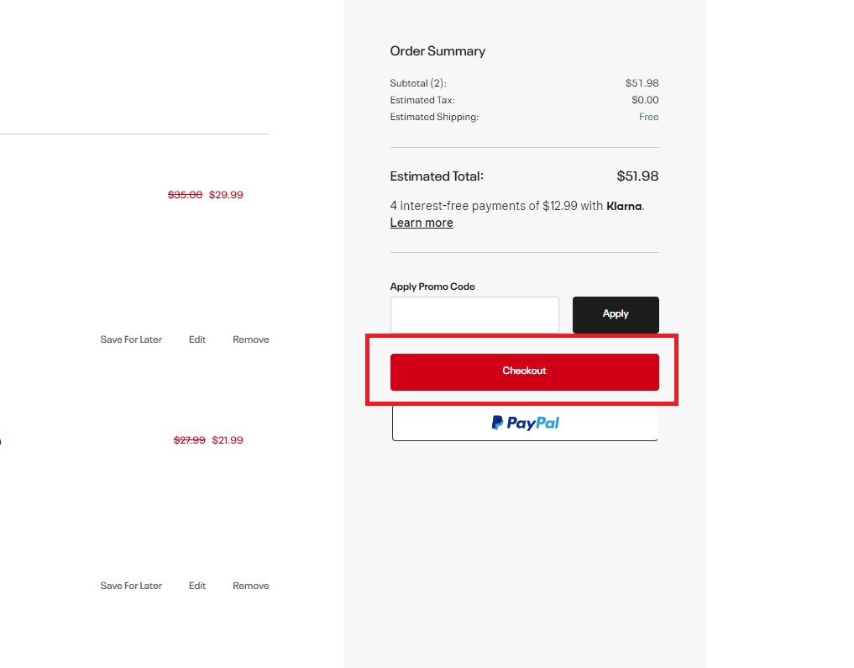The height and width of the screenshot is (668, 854).
Task: Save the $29.99 item for later
Action: click(x=131, y=339)
